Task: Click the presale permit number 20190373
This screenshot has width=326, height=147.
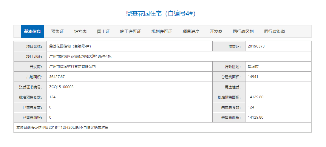Action: (256, 46)
